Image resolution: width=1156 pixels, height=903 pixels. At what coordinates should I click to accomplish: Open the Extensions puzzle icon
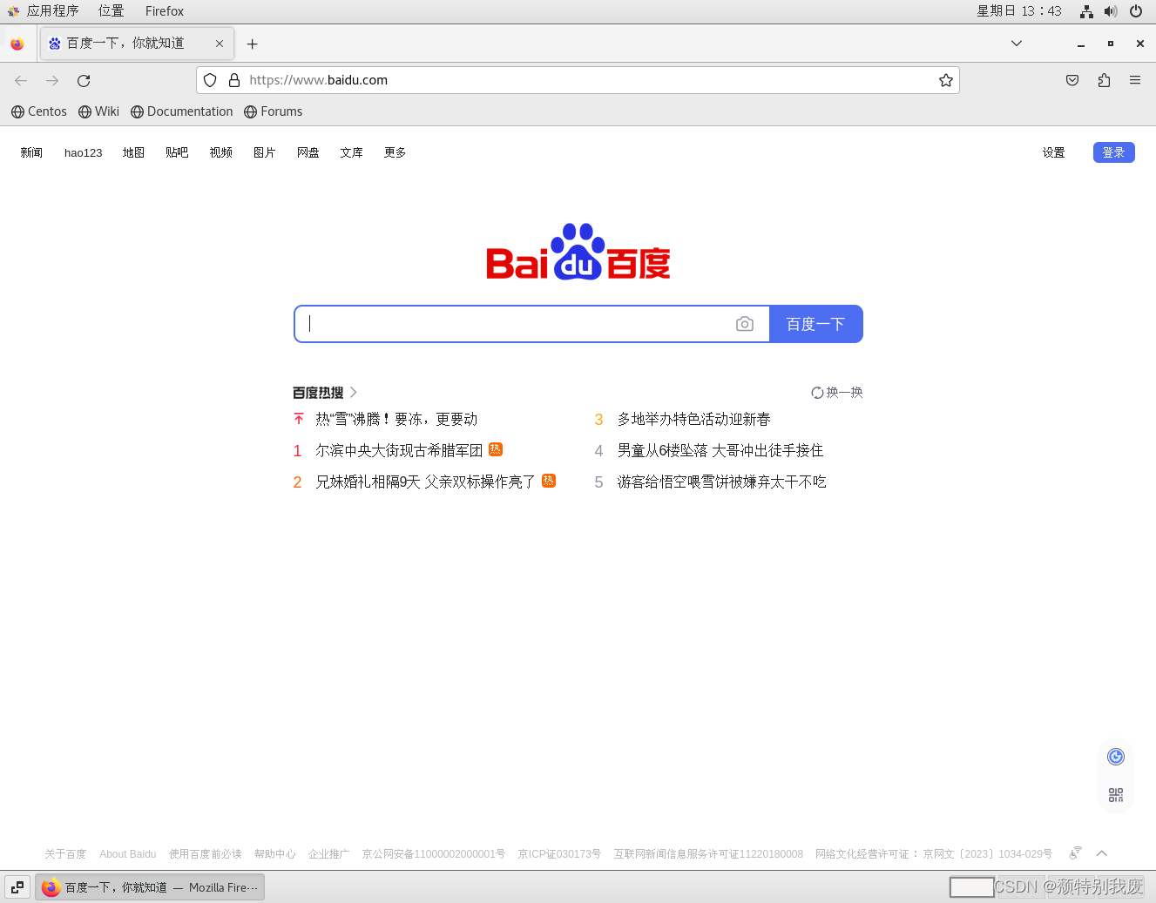coord(1104,80)
